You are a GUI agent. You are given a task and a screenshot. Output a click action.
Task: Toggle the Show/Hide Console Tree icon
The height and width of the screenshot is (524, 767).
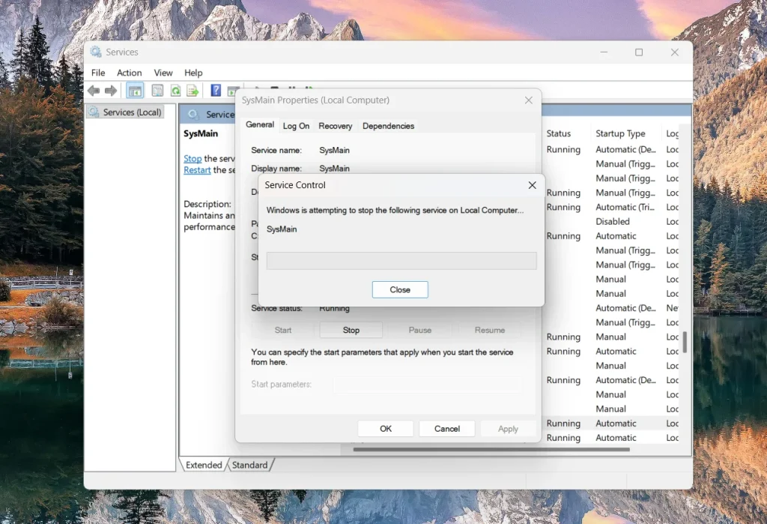click(135, 91)
